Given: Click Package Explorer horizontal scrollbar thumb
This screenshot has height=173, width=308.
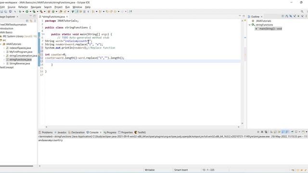Looking at the screenshot, I should click(x=16, y=166).
